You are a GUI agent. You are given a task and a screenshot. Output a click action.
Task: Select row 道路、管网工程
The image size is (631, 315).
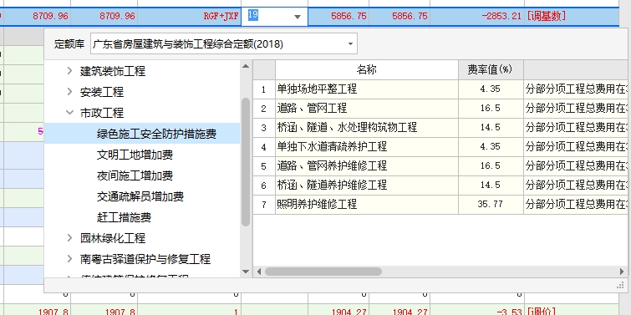click(x=367, y=109)
